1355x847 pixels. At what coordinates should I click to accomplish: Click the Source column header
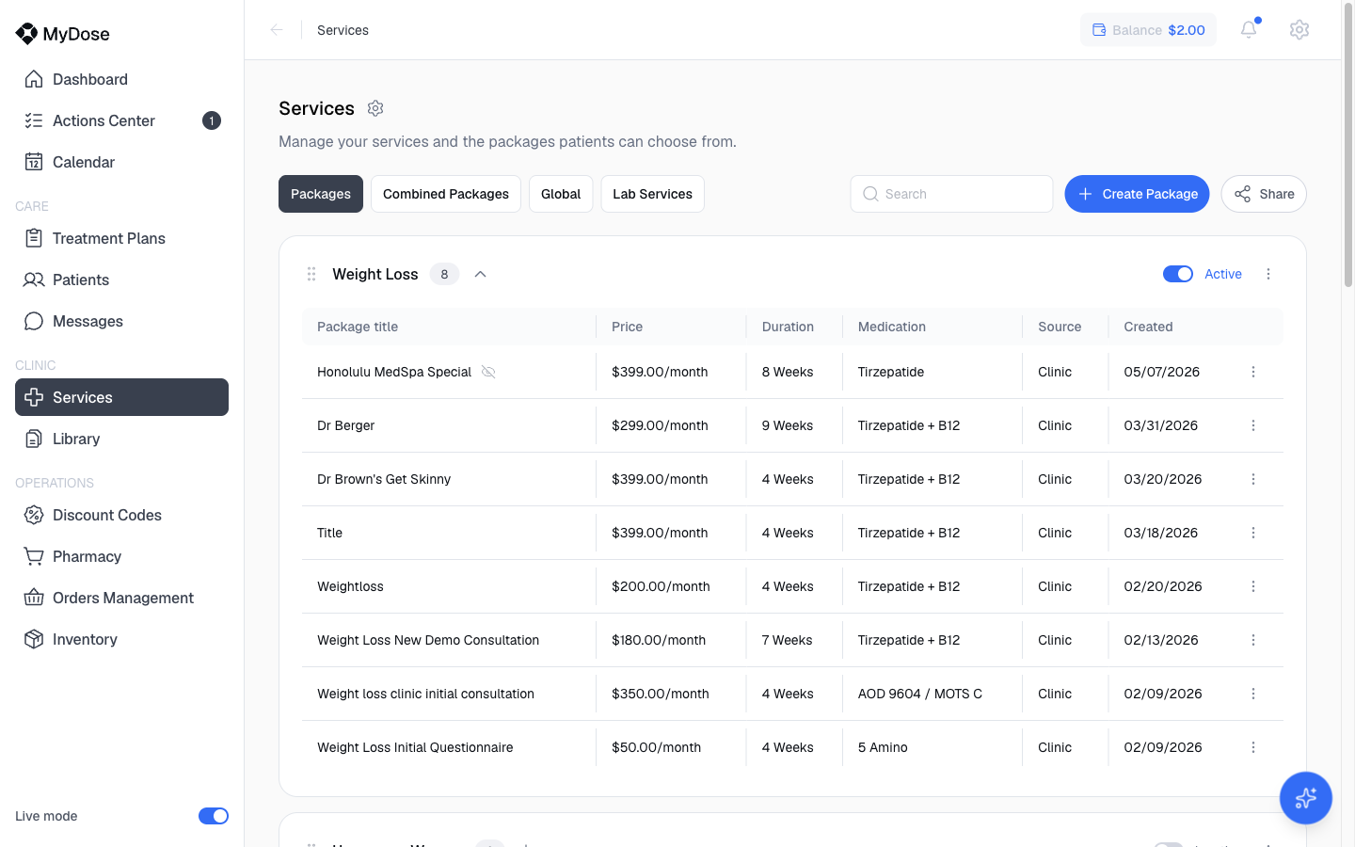1060,327
